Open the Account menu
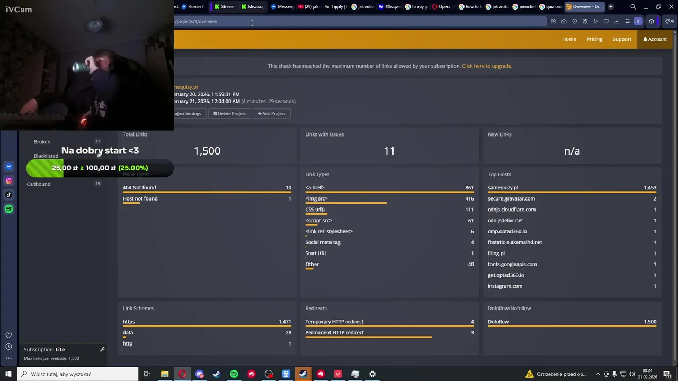Image resolution: width=678 pixels, height=381 pixels. tap(655, 39)
